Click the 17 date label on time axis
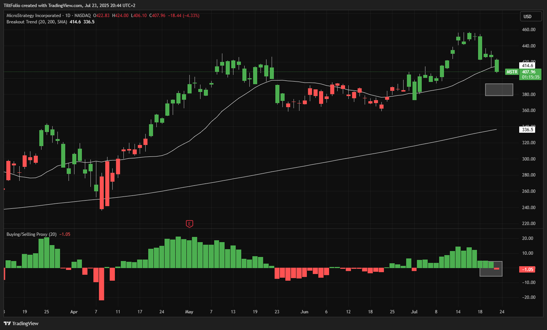 [x=139, y=312]
